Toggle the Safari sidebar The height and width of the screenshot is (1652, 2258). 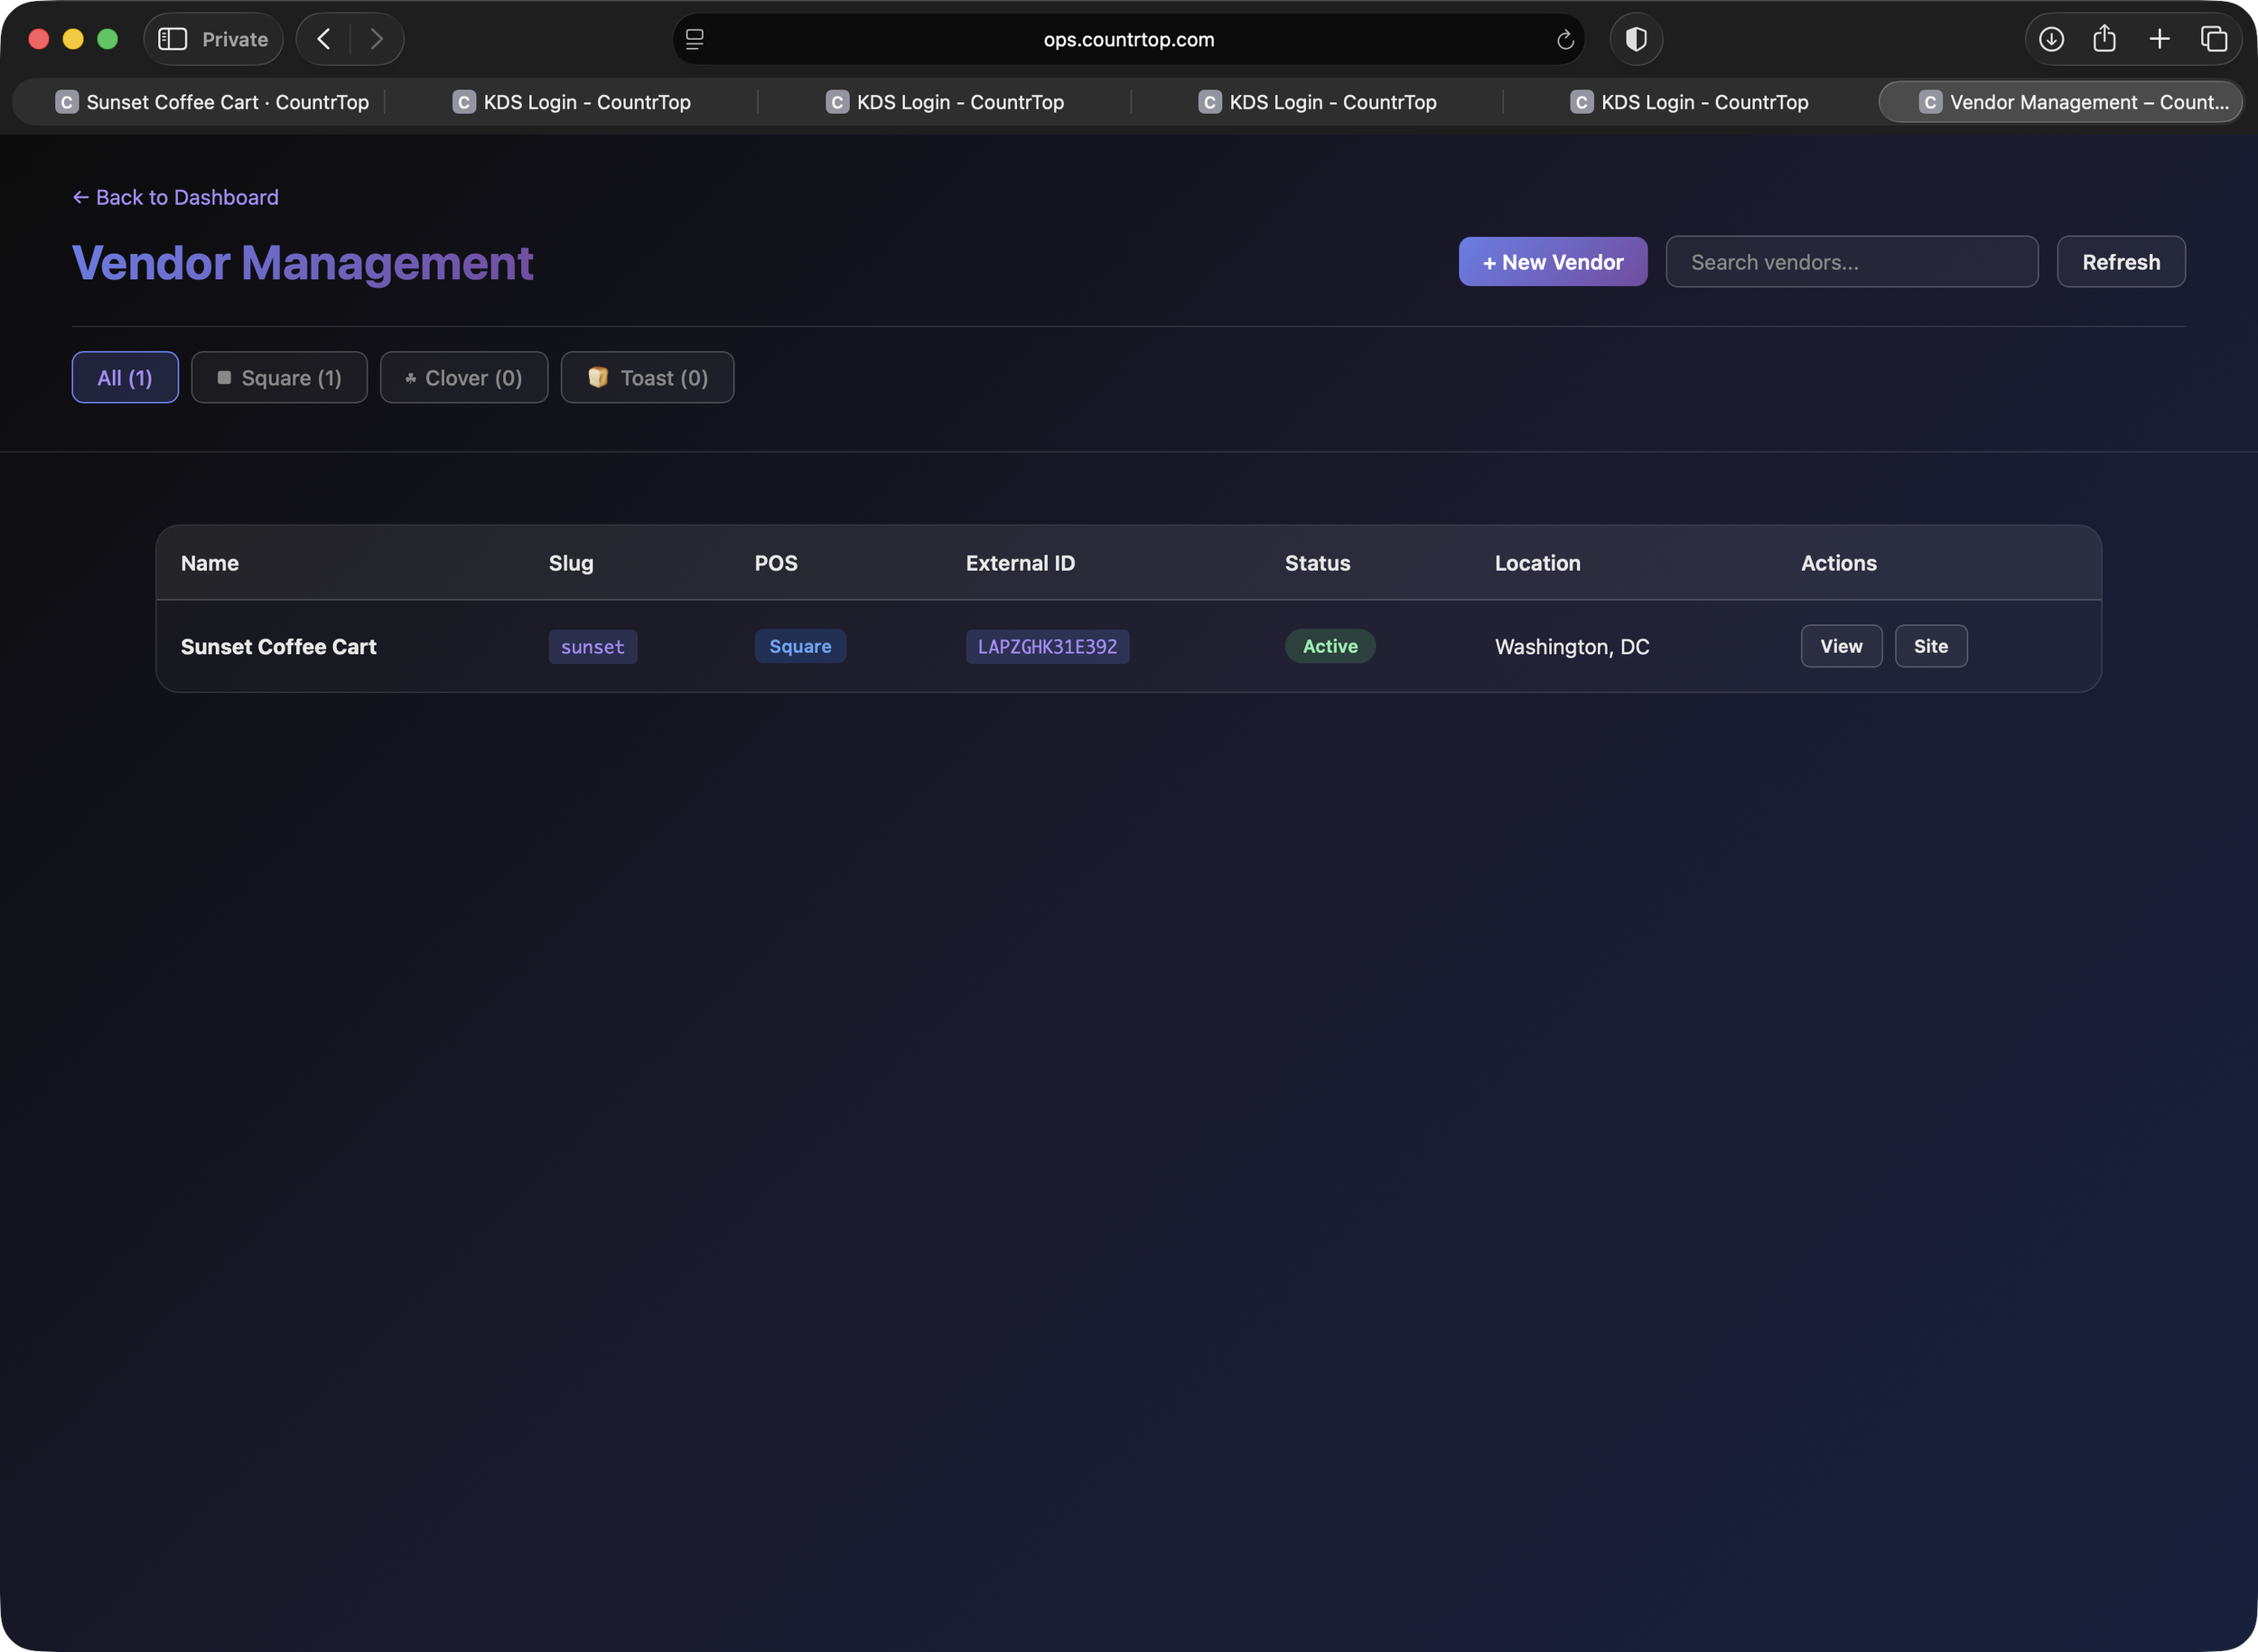tap(172, 39)
